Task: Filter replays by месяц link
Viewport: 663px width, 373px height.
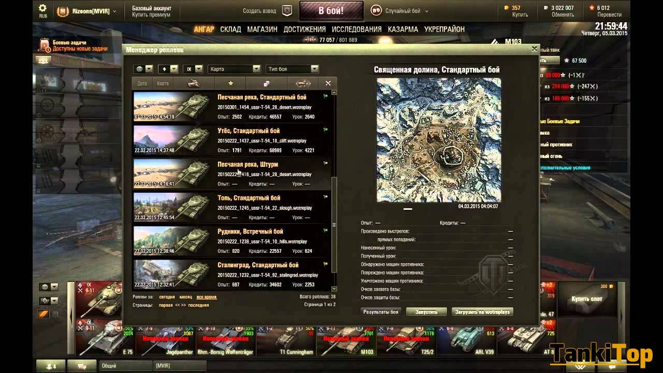Action: click(185, 297)
